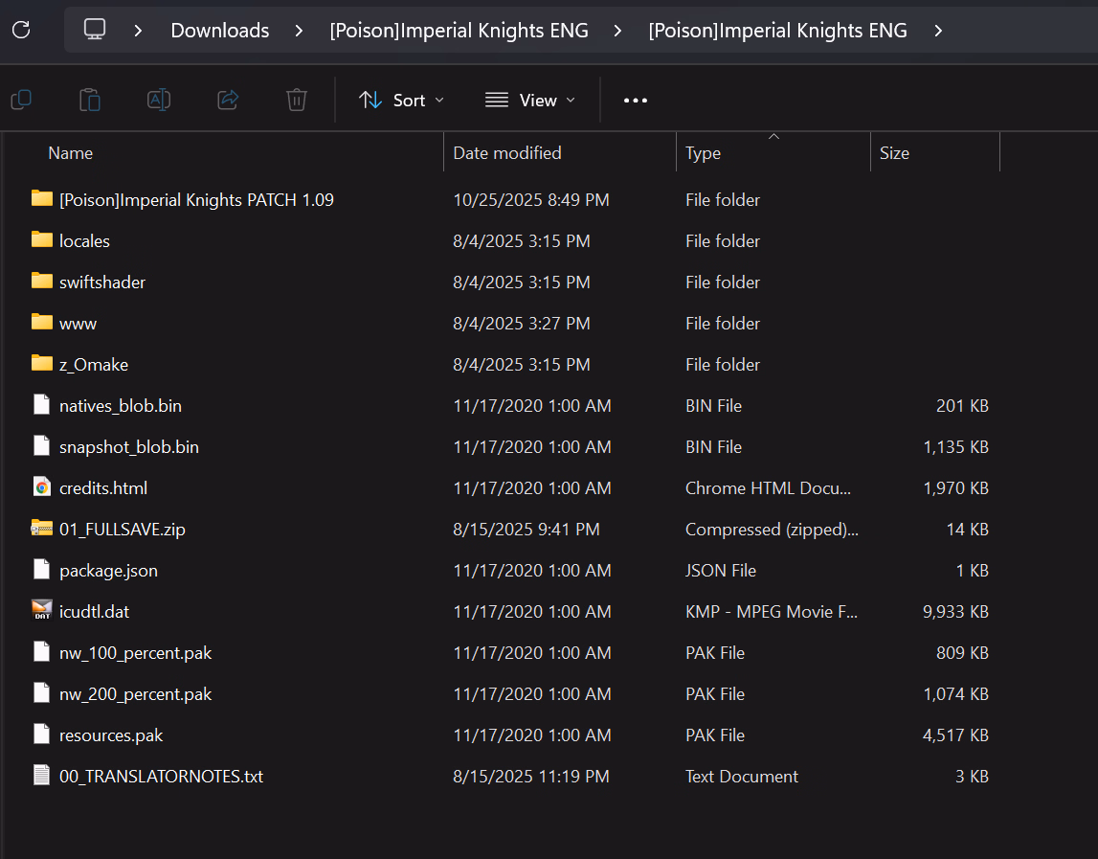
Task: Sort files by Size column header
Action: click(894, 153)
